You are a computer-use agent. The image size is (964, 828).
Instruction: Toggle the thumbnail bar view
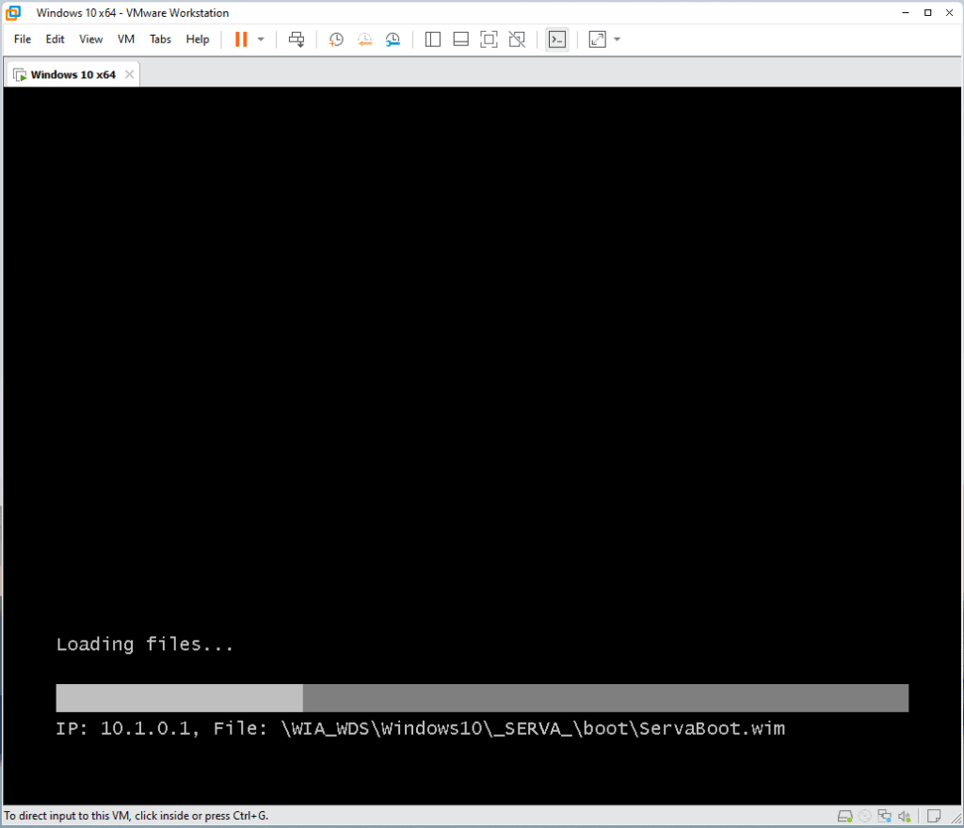pyautogui.click(x=460, y=40)
